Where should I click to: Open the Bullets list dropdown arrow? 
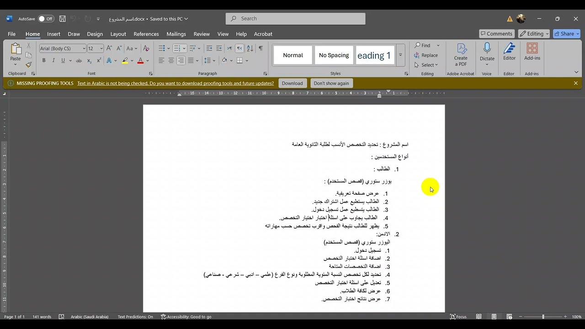169,48
